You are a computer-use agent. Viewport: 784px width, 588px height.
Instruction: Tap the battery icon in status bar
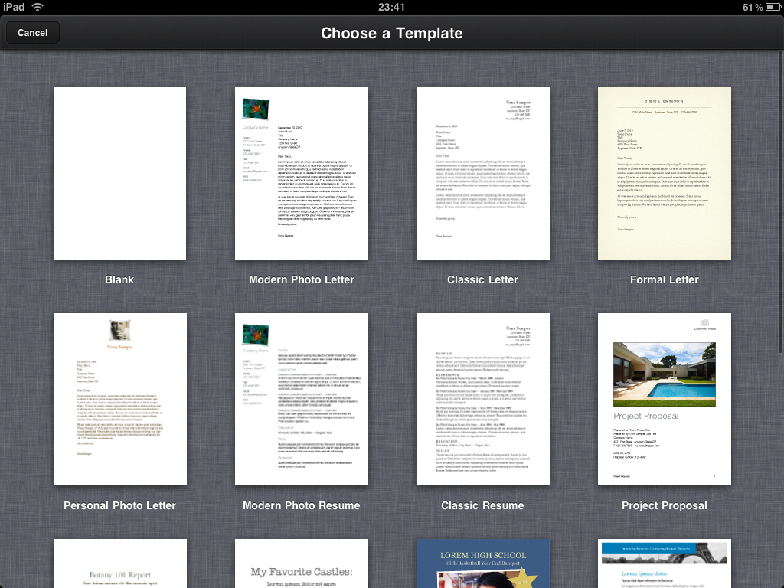point(771,7)
